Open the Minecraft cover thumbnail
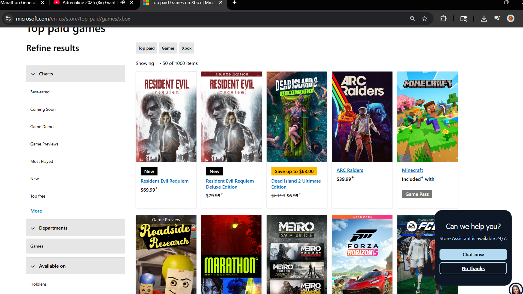Image resolution: width=523 pixels, height=294 pixels. tap(427, 117)
